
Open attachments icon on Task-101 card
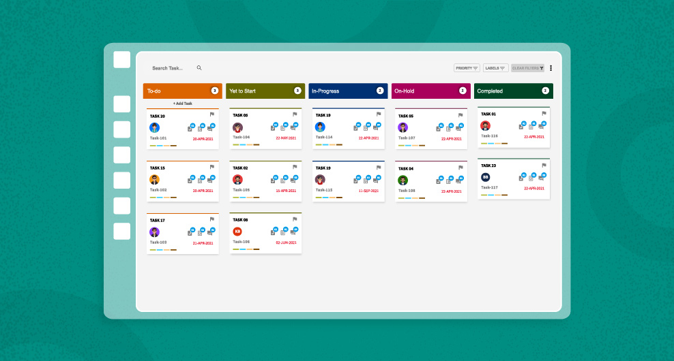coord(201,128)
